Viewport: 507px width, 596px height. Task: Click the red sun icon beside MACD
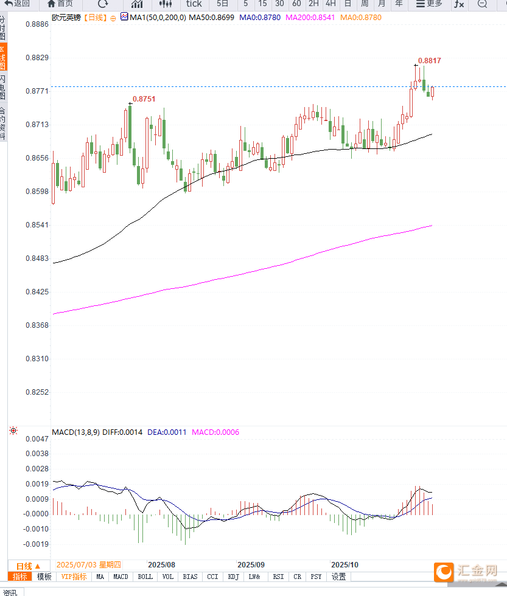point(13,431)
